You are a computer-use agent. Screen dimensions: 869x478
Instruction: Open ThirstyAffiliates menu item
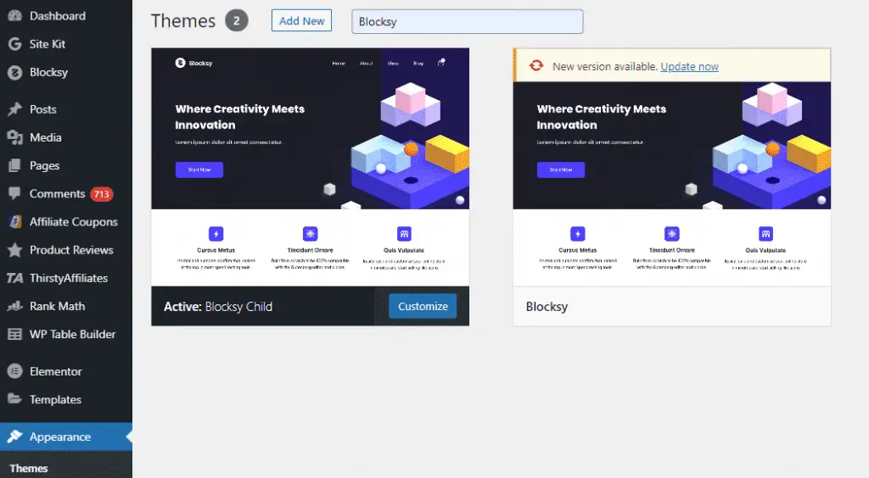tap(66, 278)
